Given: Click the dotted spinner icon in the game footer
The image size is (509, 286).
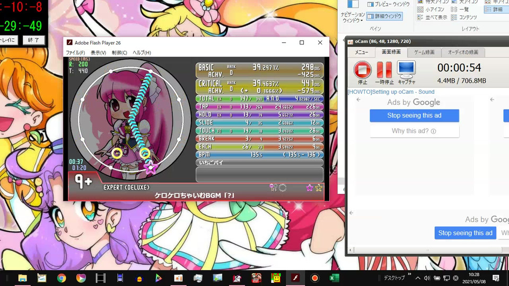Looking at the screenshot, I should point(283,187).
